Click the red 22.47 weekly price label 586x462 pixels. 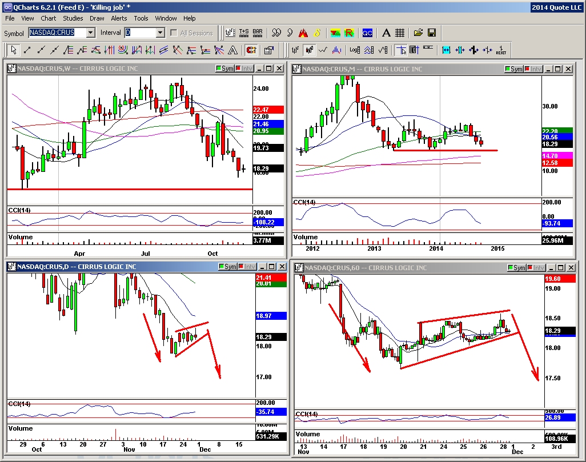(x=268, y=110)
